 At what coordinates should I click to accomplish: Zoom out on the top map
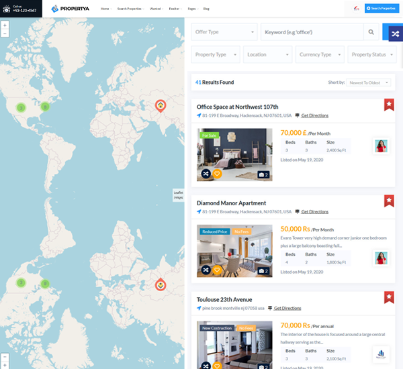click(5, 34)
